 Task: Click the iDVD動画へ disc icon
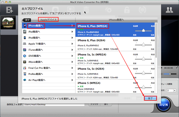tap(25, 56)
